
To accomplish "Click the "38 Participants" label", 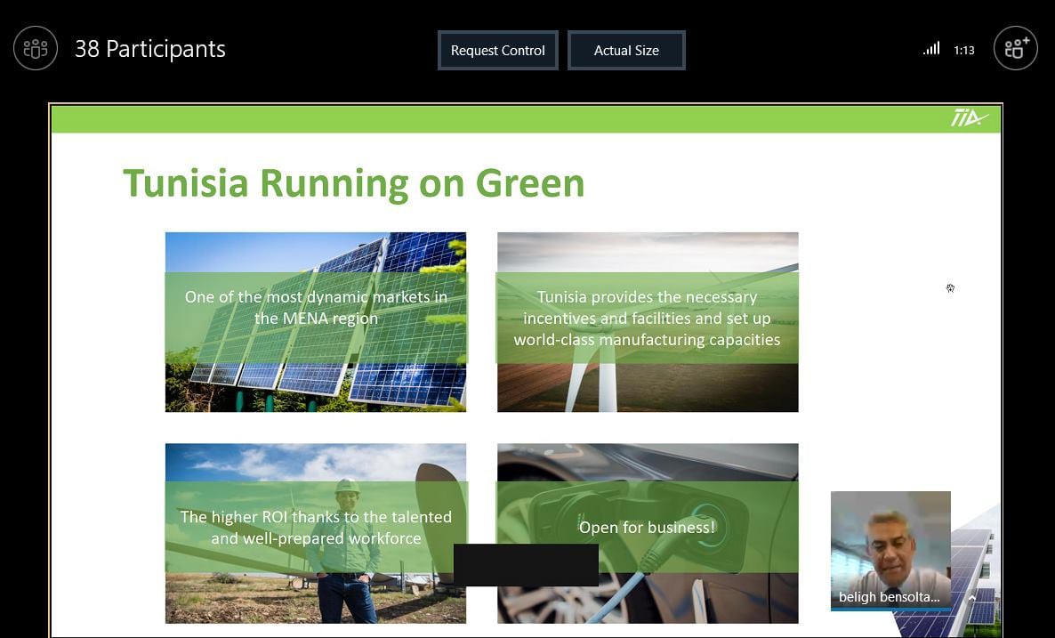I will point(149,49).
